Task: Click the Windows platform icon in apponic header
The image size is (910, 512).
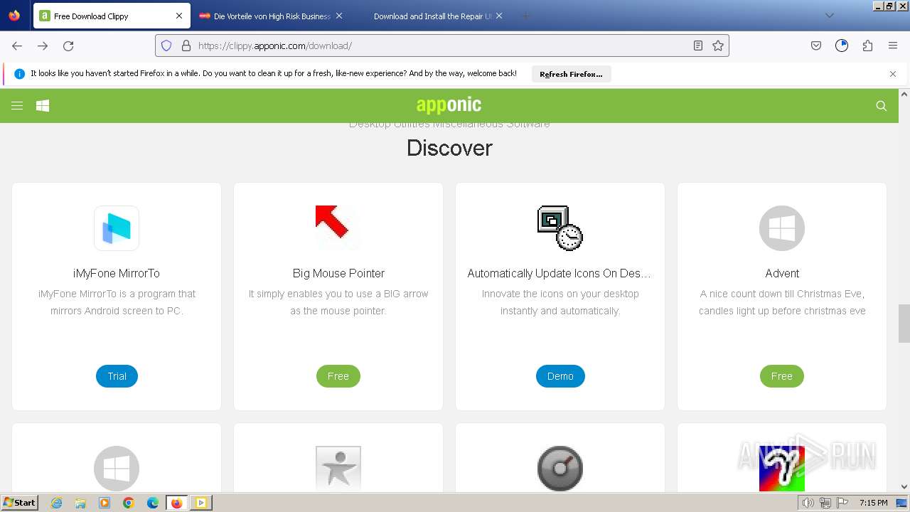Action: coord(43,106)
